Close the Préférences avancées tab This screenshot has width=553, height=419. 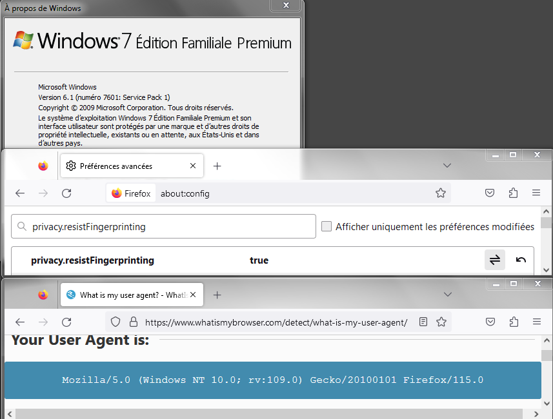[193, 166]
